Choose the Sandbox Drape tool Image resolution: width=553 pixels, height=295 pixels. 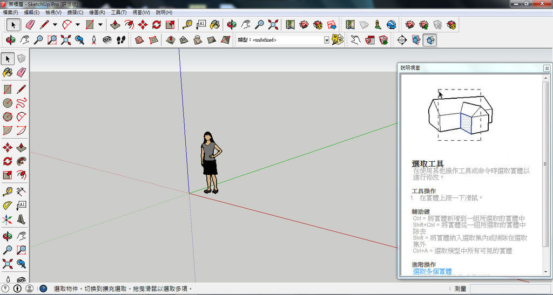[198, 40]
